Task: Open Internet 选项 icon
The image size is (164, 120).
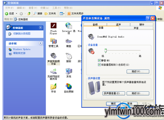Action: (69, 25)
